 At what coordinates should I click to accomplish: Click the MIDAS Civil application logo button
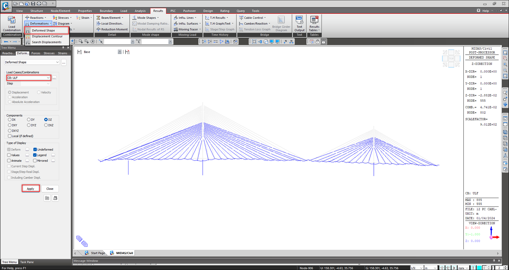click(x=6, y=6)
